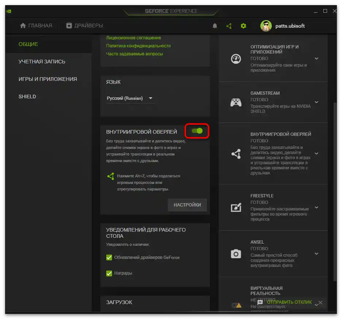Expand the GAMESTREAM section
Image resolution: width=342 pixels, height=319 pixels.
click(x=316, y=102)
